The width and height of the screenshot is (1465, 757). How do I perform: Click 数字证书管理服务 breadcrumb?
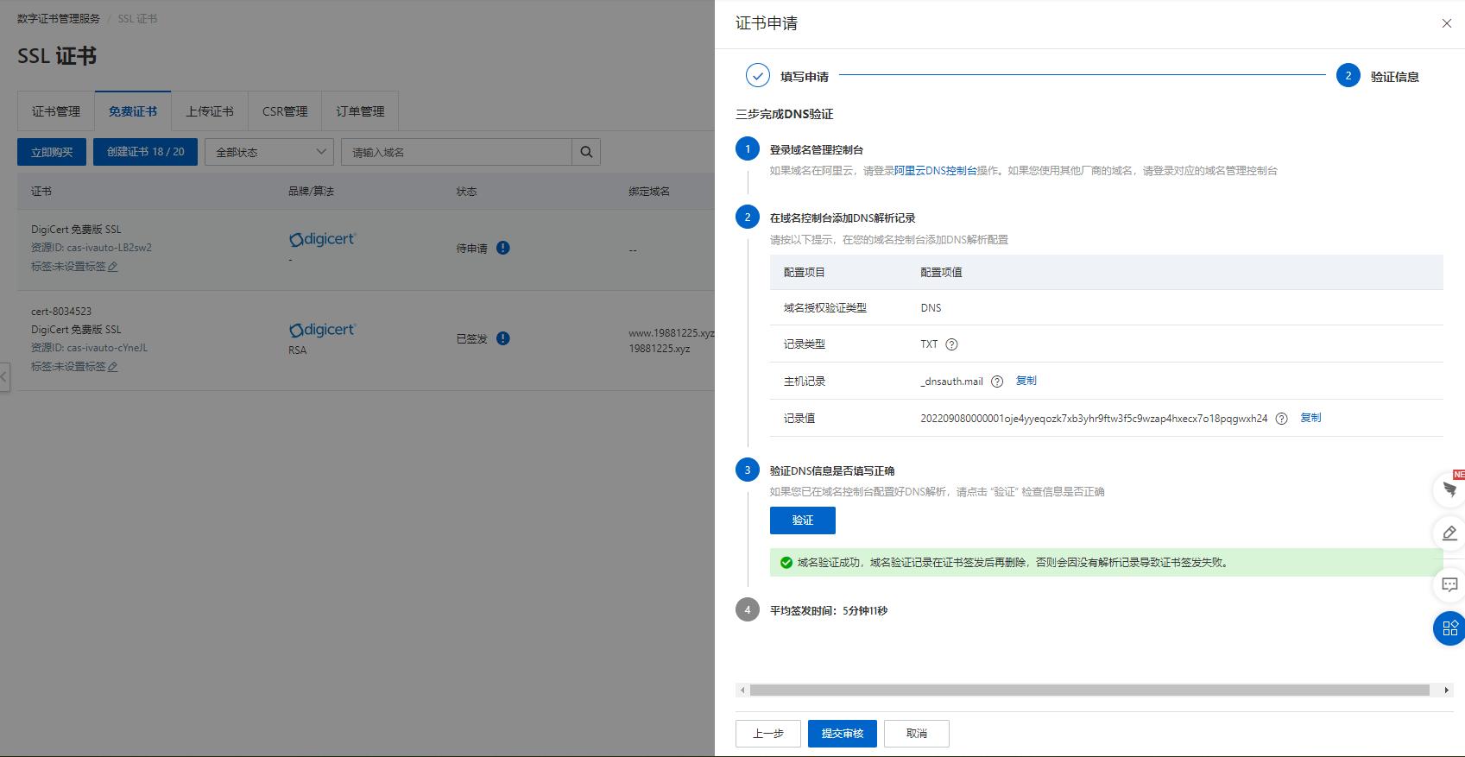(x=59, y=18)
